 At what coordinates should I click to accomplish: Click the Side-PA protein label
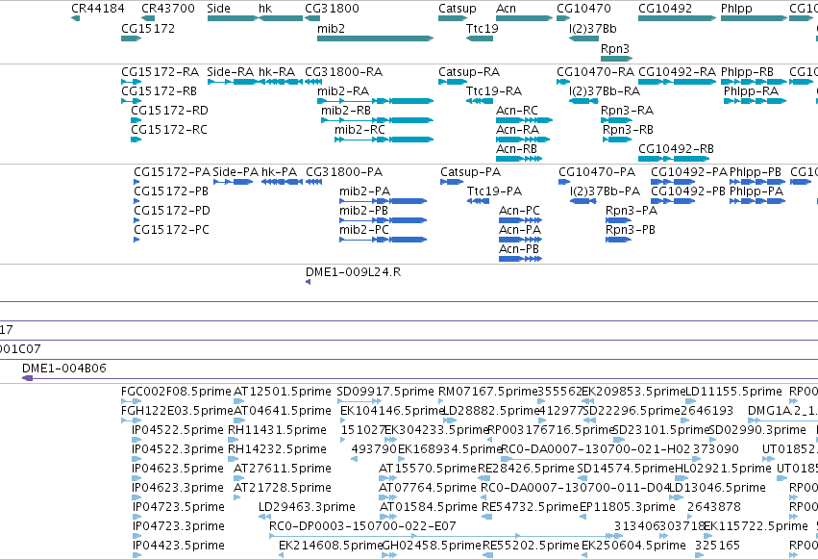[235, 172]
